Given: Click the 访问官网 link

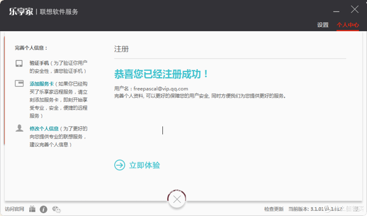Looking at the screenshot, I should [15, 209].
